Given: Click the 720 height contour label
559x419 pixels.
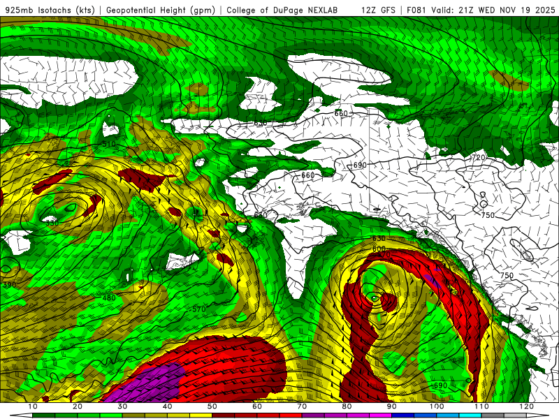Looking at the screenshot, I should point(479,157).
